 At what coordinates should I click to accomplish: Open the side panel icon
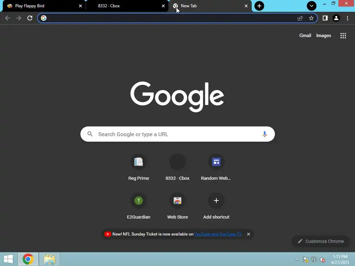click(325, 18)
